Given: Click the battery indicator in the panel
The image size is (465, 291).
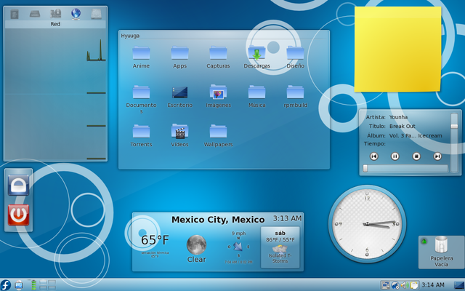Looking at the screenshot, I should 33,284.
